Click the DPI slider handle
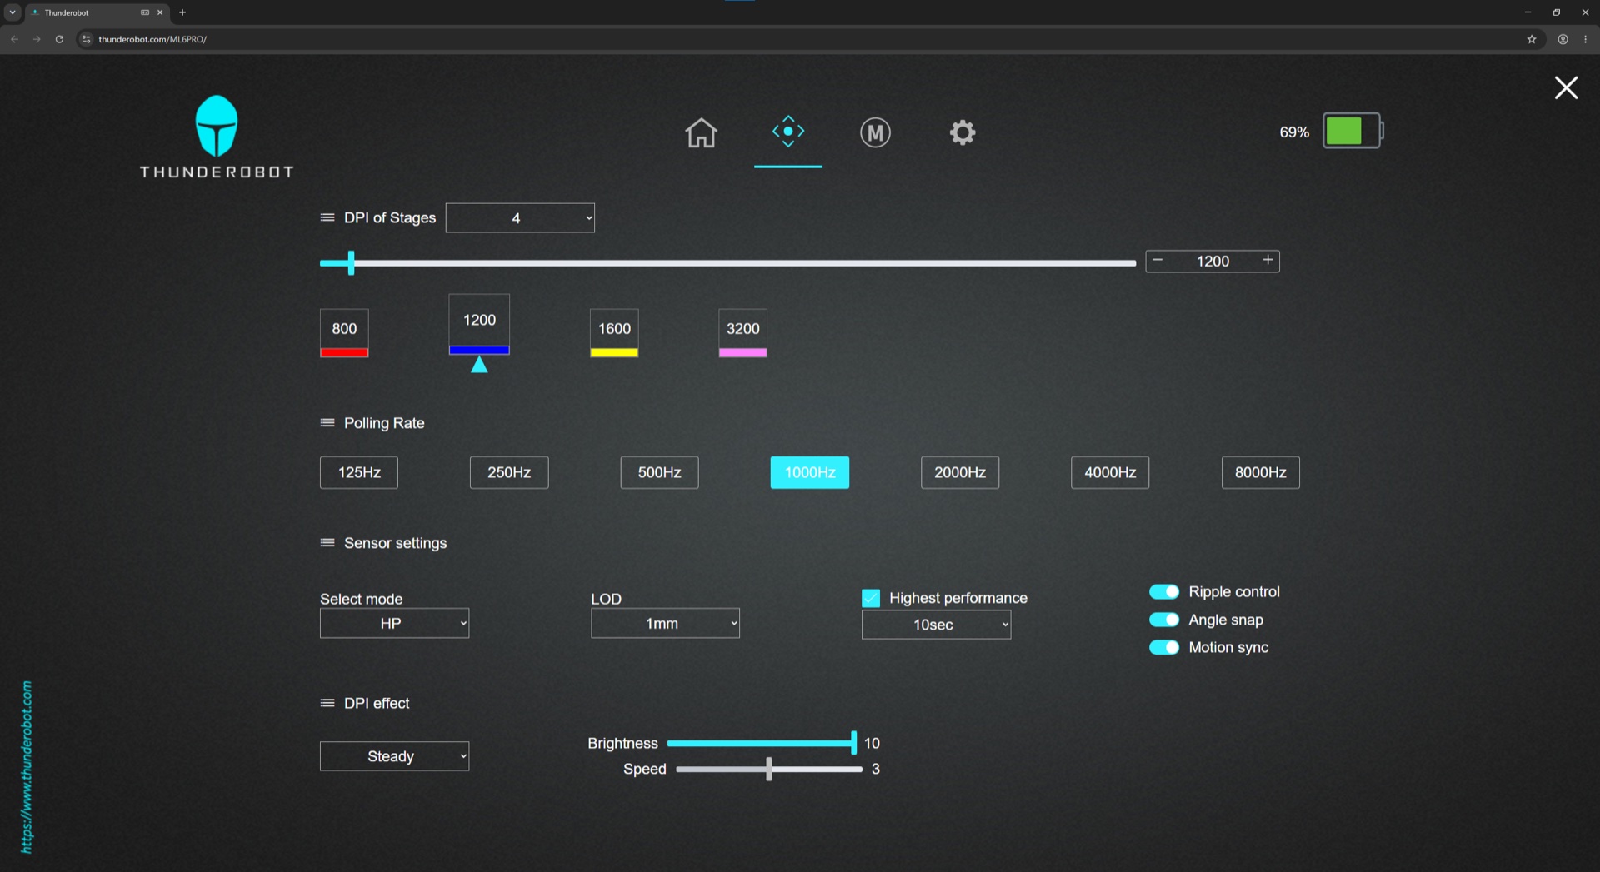Image resolution: width=1600 pixels, height=872 pixels. tap(351, 262)
